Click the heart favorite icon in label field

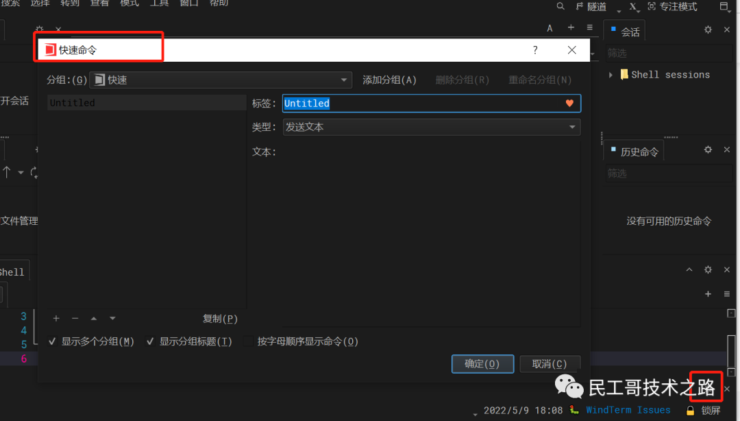[x=569, y=103]
